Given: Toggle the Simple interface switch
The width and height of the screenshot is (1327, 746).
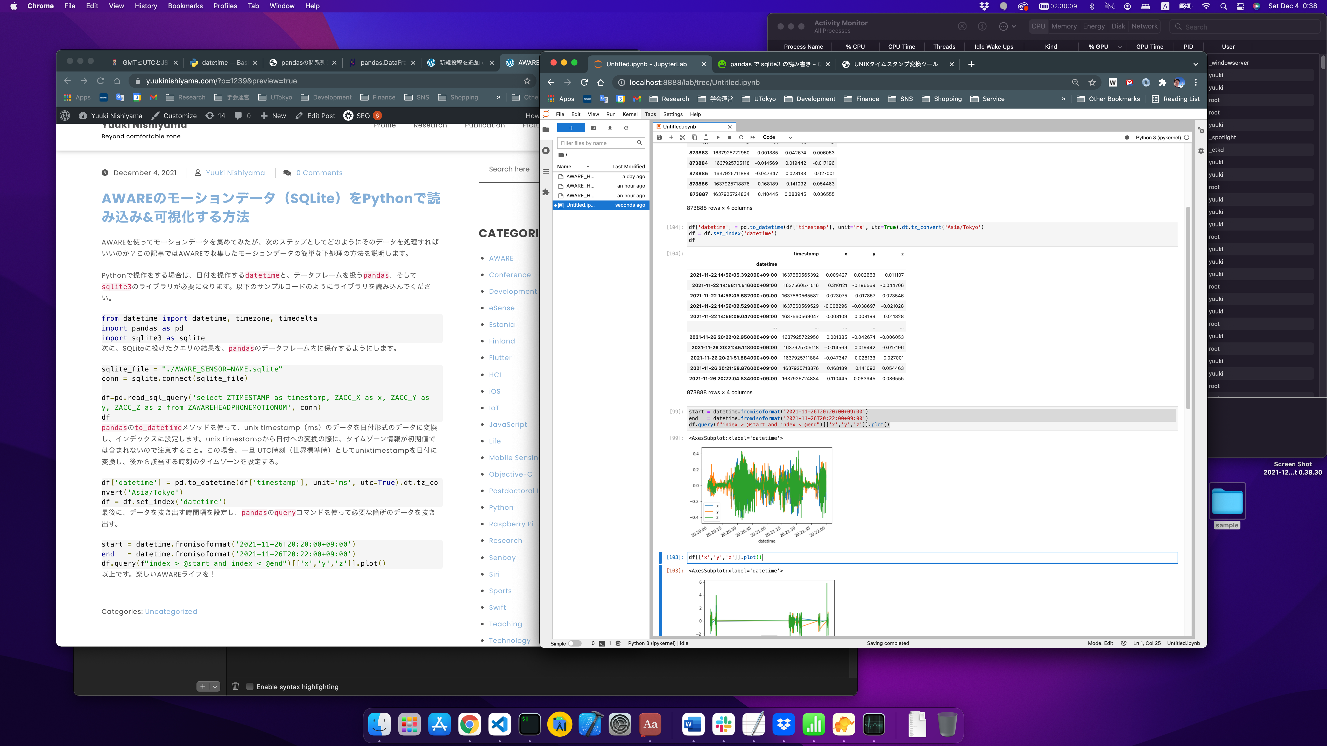Looking at the screenshot, I should [574, 643].
